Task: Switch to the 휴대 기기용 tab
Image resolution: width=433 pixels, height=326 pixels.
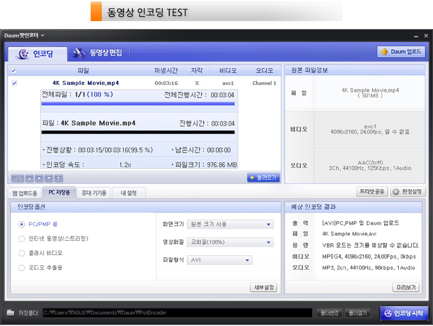Action: pyautogui.click(x=94, y=192)
